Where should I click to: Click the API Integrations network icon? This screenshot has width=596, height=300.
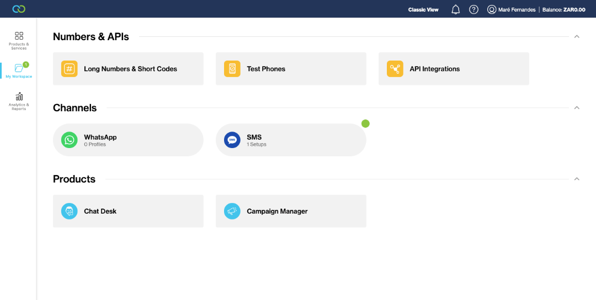click(x=395, y=69)
